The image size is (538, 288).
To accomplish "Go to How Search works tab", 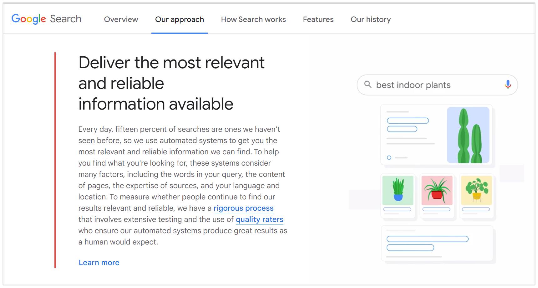I will click(253, 19).
